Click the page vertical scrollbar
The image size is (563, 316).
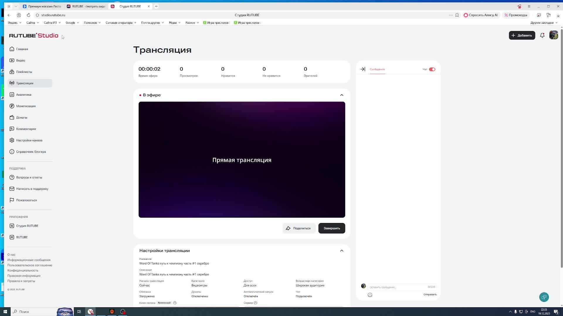point(562,146)
